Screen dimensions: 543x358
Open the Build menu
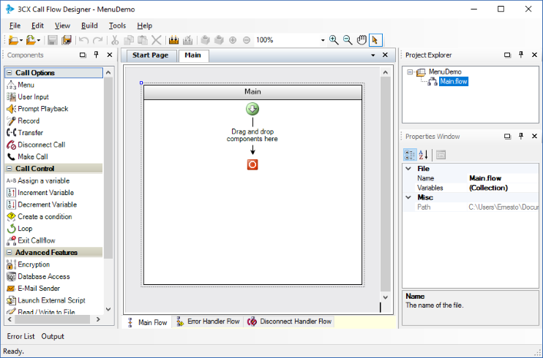[x=89, y=26]
